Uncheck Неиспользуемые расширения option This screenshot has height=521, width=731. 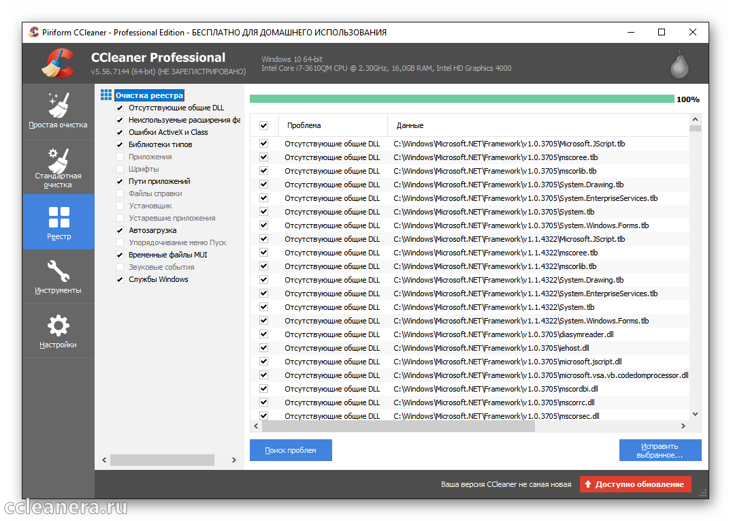[120, 120]
